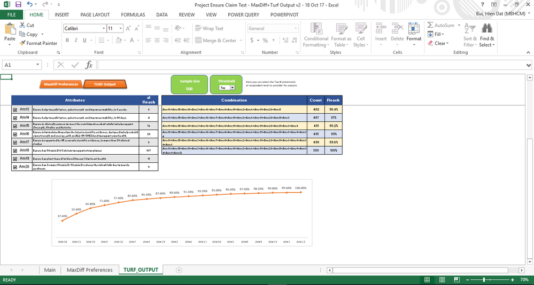Screen dimensions: 534x285
Task: Add a new sheet with the plus icon
Action: click(179, 270)
